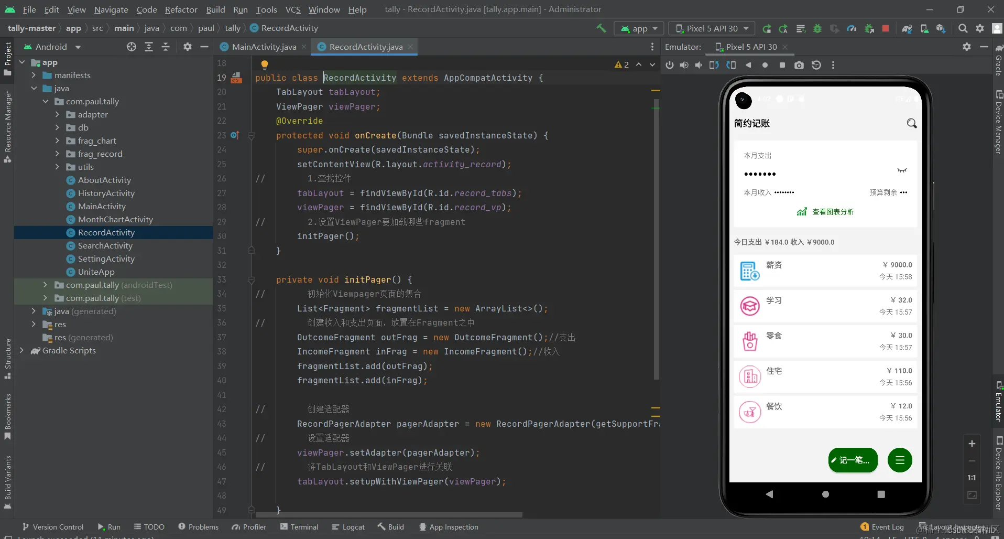
Task: Click the Search Everywhere magnifier in the toolbar
Action: [x=963, y=28]
